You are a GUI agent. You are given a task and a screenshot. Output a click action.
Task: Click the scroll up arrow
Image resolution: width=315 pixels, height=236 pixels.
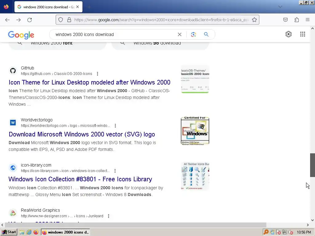(x=313, y=29)
